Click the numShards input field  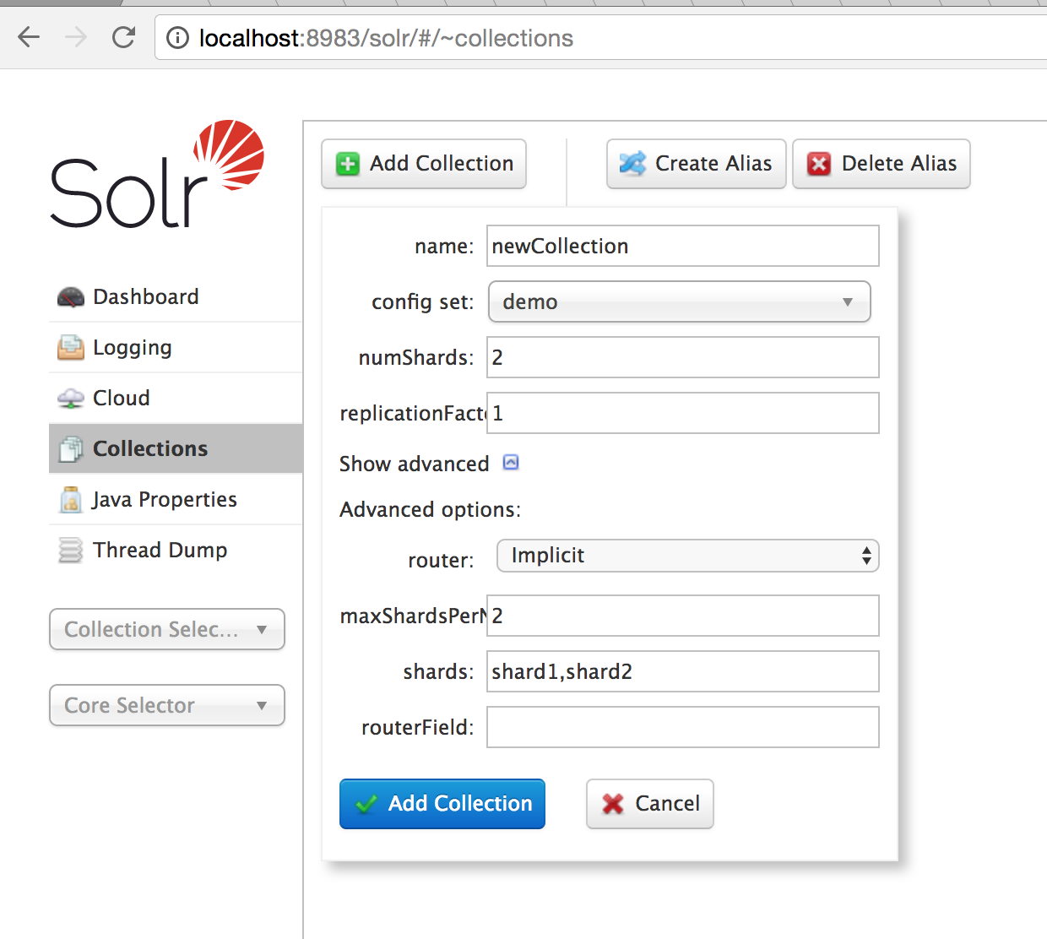pos(683,357)
